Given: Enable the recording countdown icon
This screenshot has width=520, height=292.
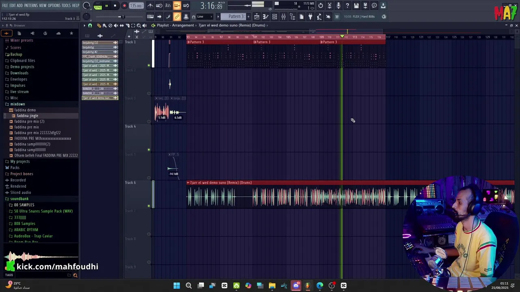Looking at the screenshot, I should [168, 6].
